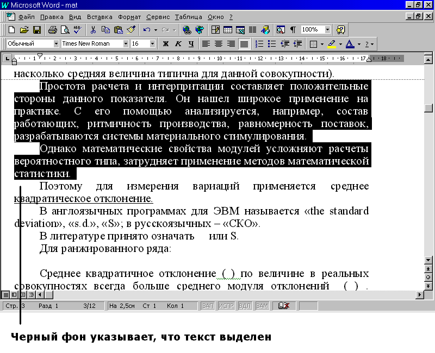Open the Файл menu

[x=26, y=17]
